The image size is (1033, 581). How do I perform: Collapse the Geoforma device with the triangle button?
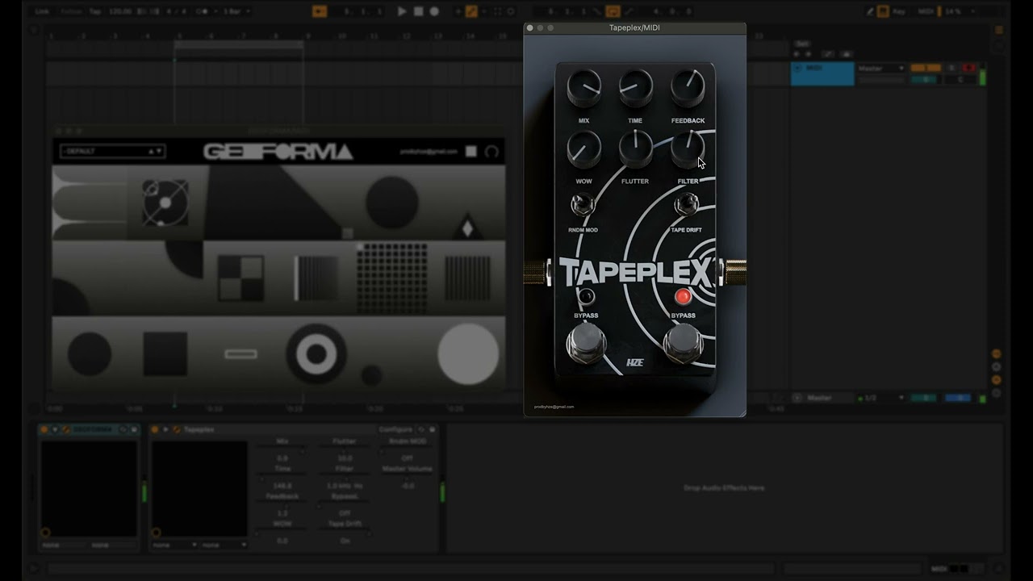(x=55, y=430)
